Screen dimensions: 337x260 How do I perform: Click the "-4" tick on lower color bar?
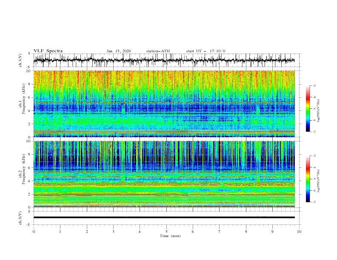[x=314, y=167]
